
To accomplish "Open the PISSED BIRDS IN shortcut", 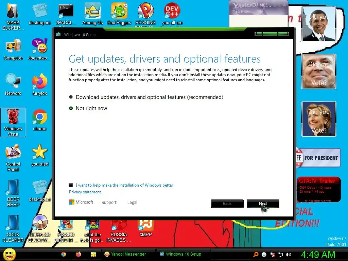I will pyautogui.click(x=66, y=231).
